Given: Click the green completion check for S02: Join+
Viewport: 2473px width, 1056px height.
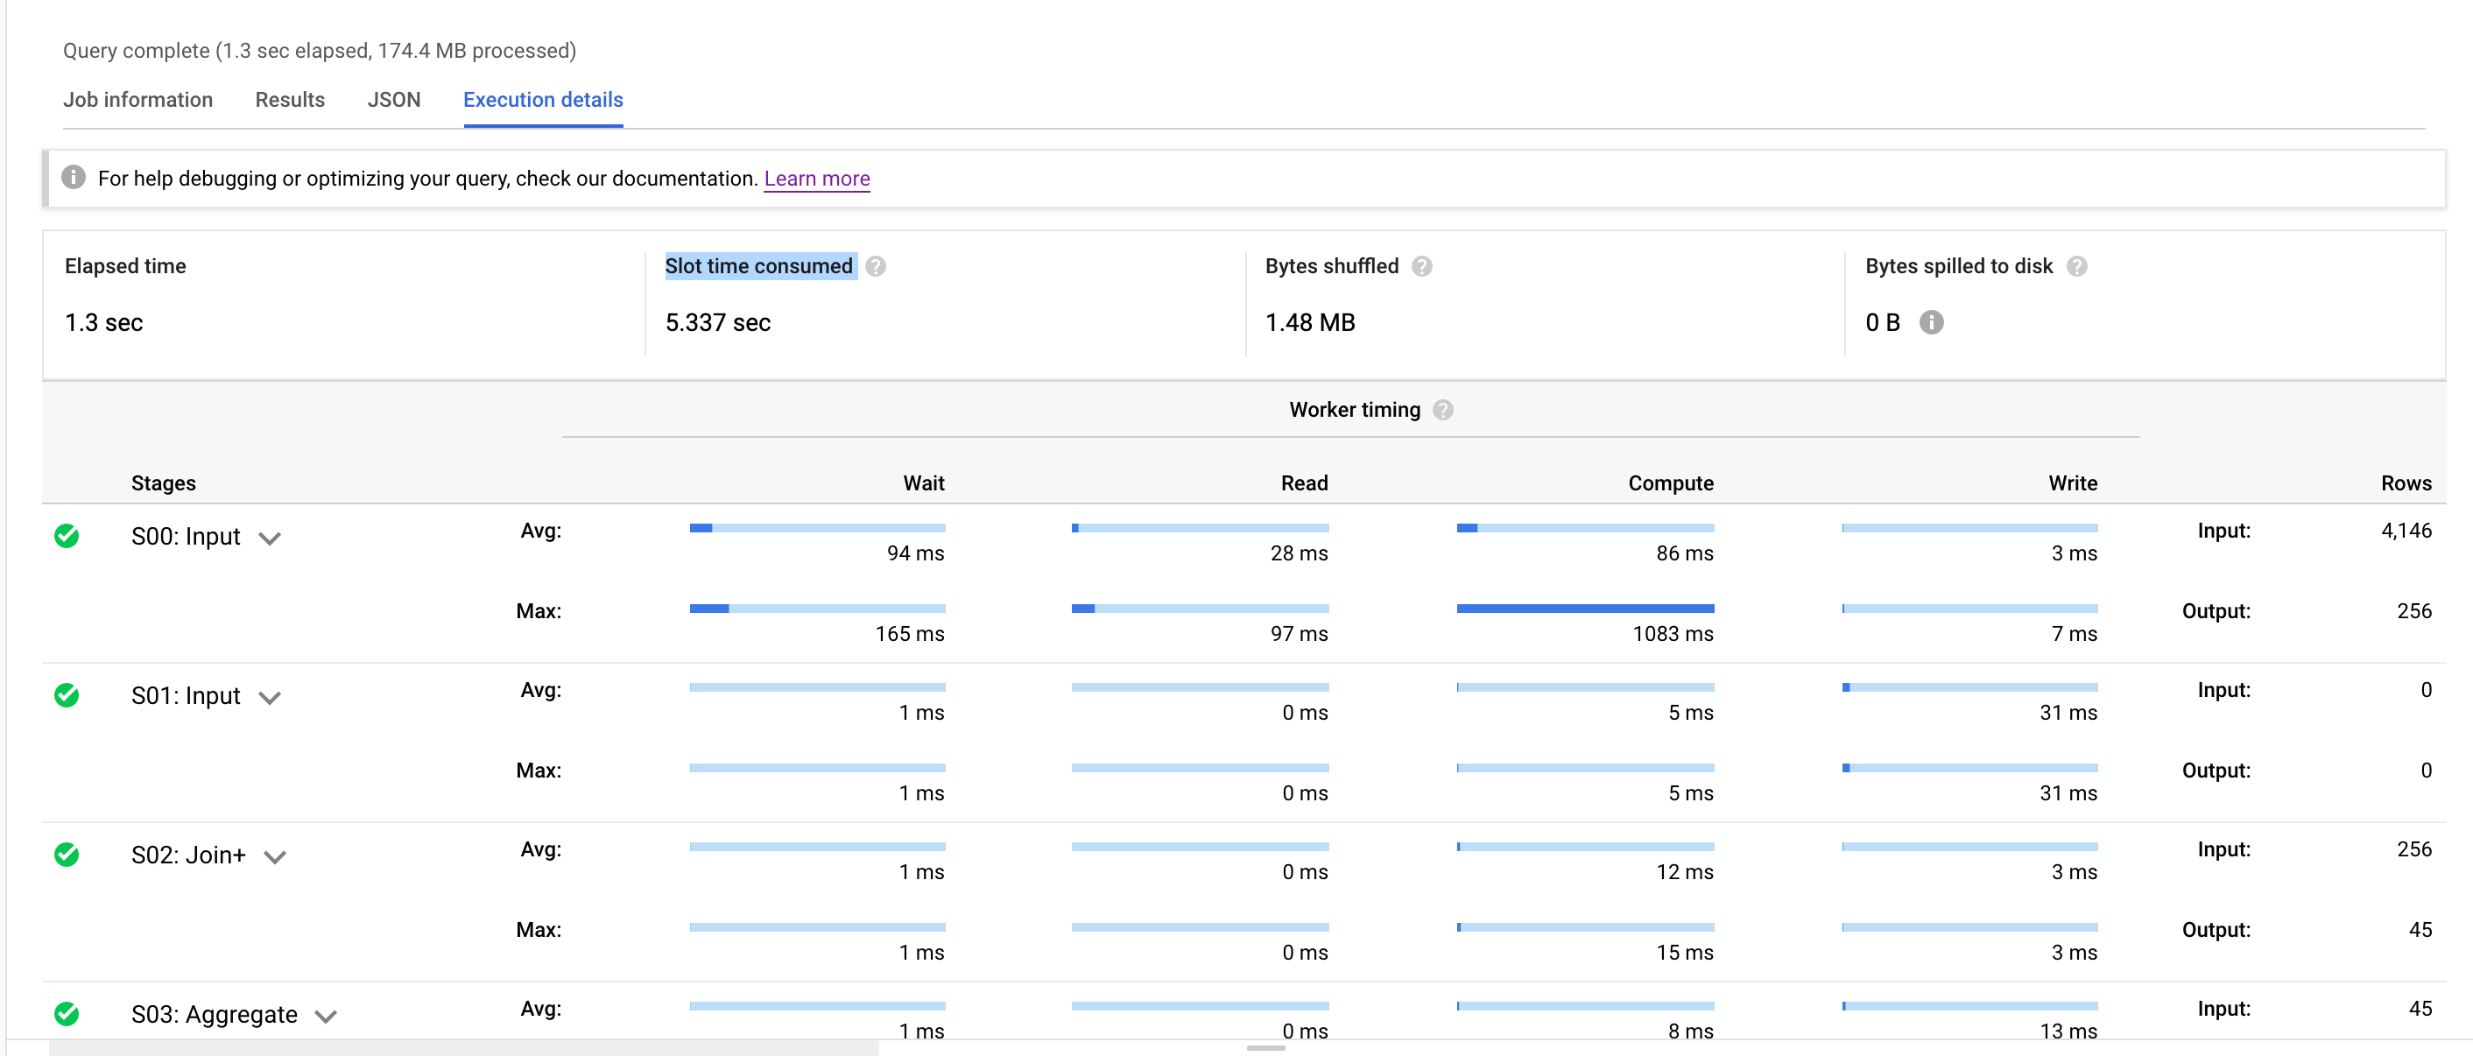Looking at the screenshot, I should pos(67,855).
